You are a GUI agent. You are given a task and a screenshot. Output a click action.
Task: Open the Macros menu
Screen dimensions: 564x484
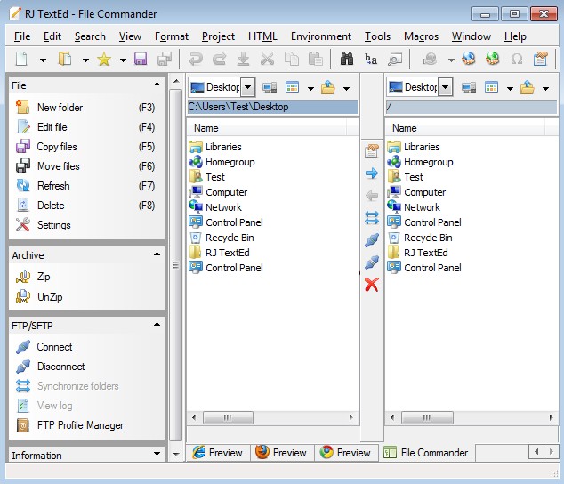(x=421, y=36)
